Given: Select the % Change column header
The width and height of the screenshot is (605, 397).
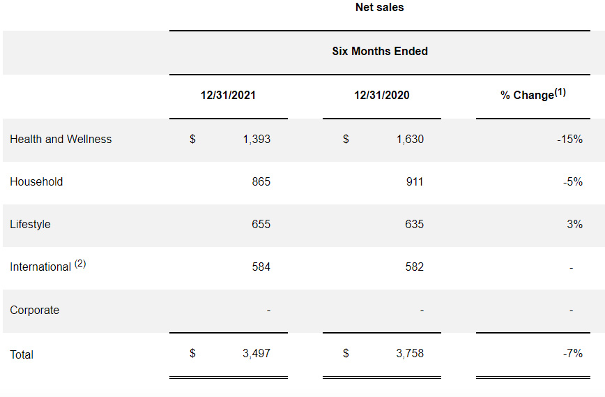Looking at the screenshot, I should [x=533, y=95].
